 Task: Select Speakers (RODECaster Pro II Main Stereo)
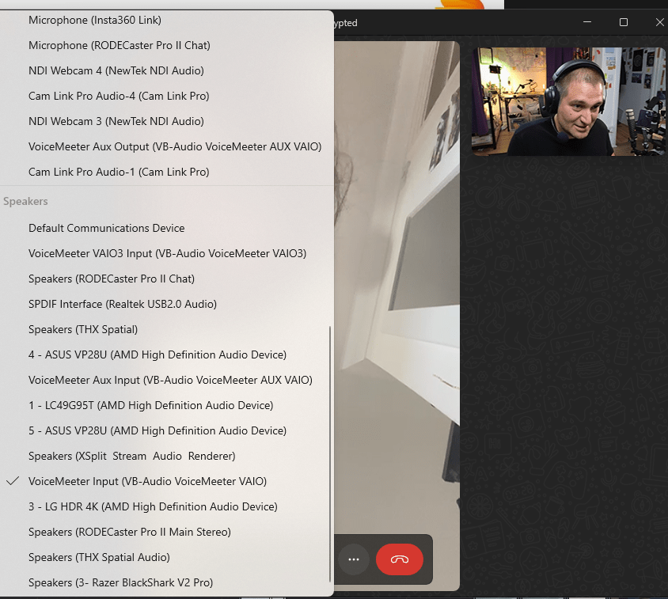166,532
